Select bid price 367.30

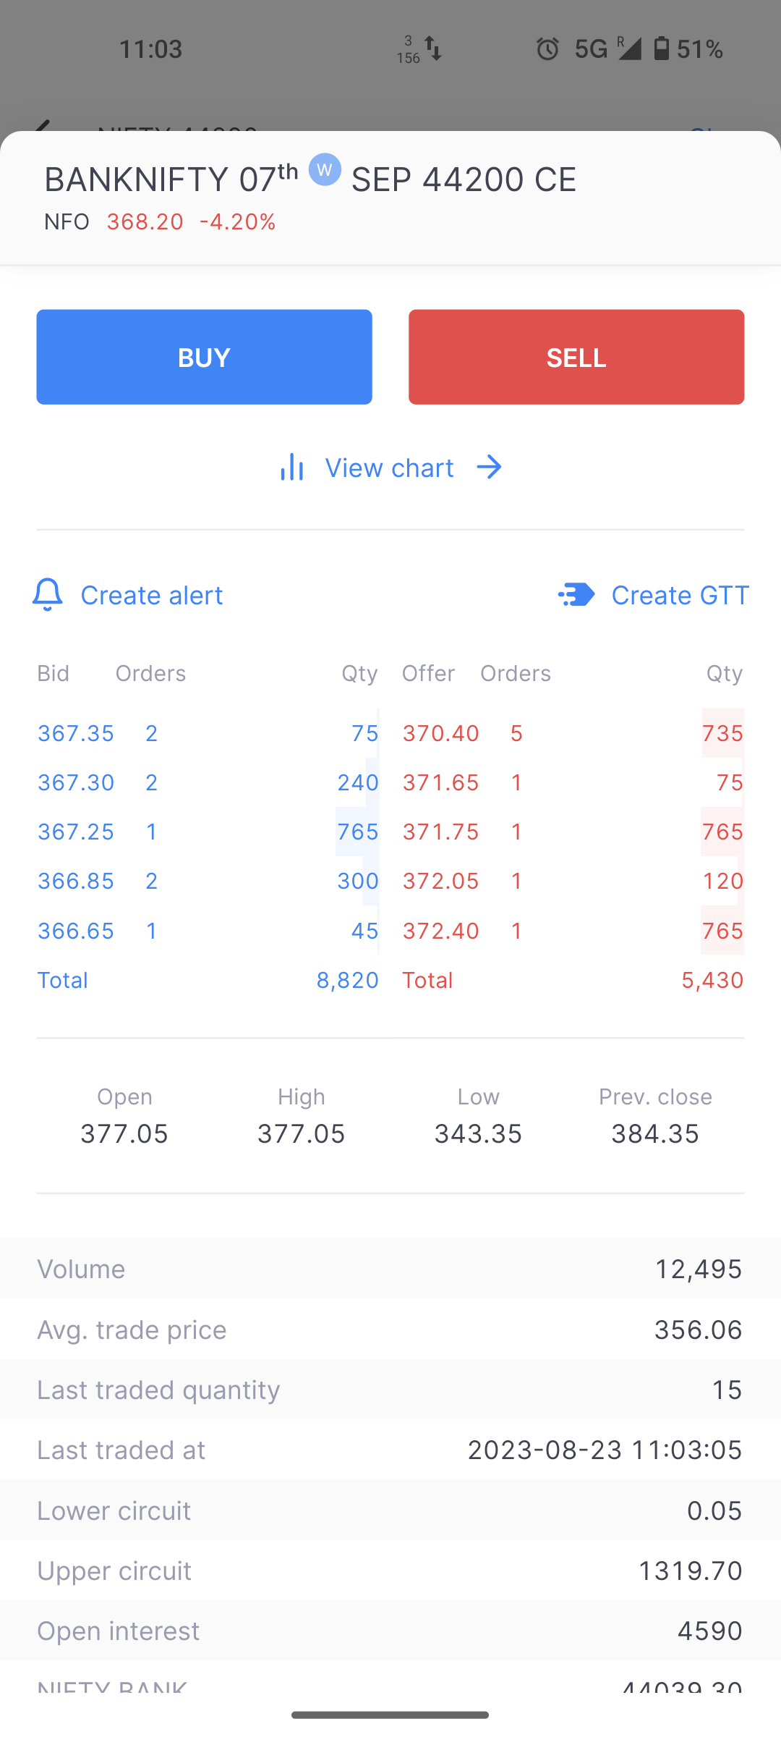[x=76, y=782]
